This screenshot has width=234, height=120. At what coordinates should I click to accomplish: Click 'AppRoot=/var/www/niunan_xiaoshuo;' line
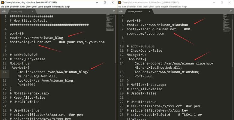point(167,72)
